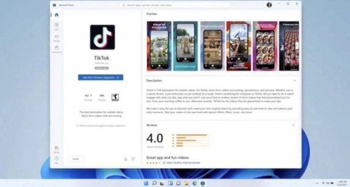Go to the Home tab in the sidebar
The width and height of the screenshot is (350, 187).
coord(57,15)
